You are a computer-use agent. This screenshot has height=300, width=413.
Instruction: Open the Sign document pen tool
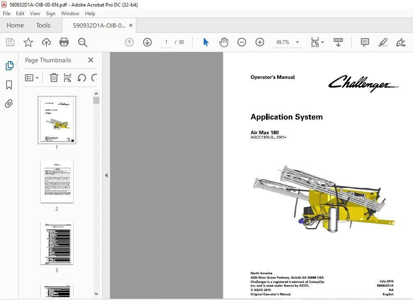pos(401,42)
